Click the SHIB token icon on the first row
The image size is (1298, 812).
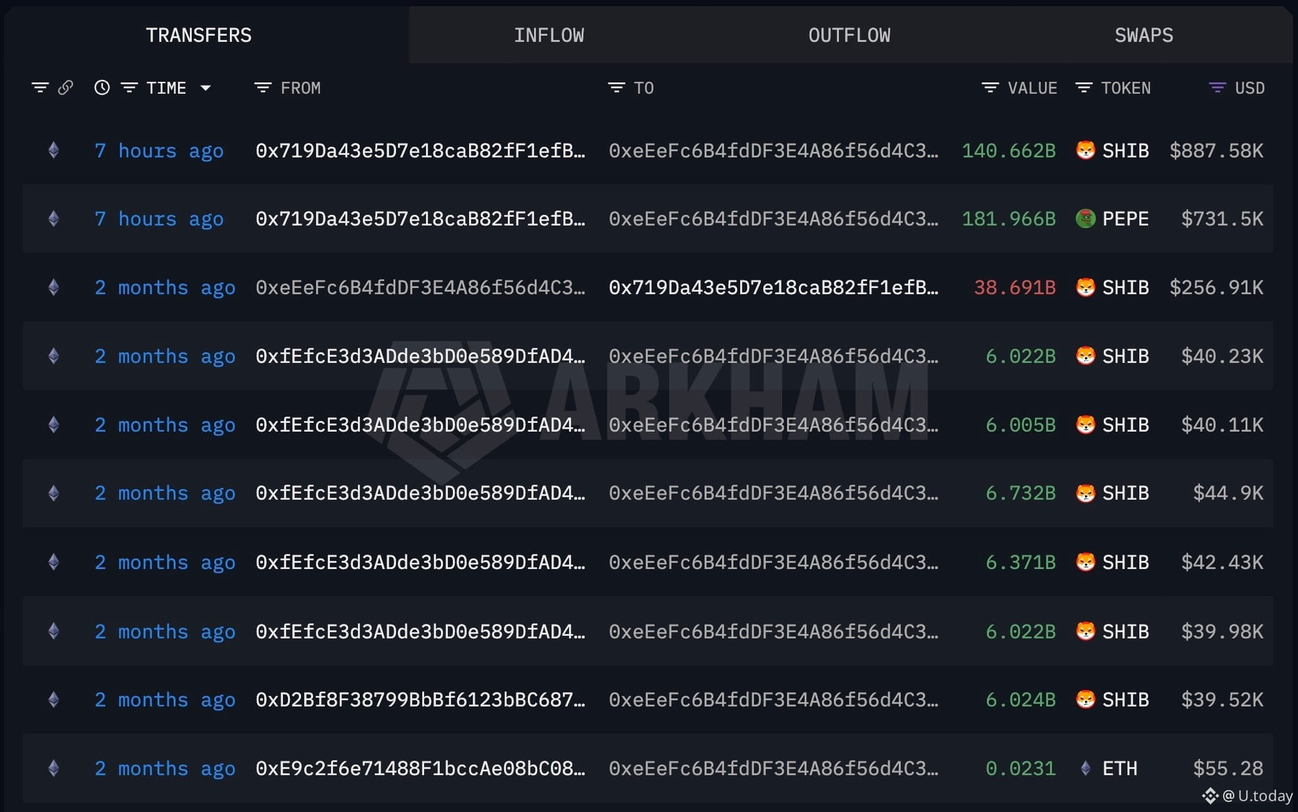coord(1087,150)
